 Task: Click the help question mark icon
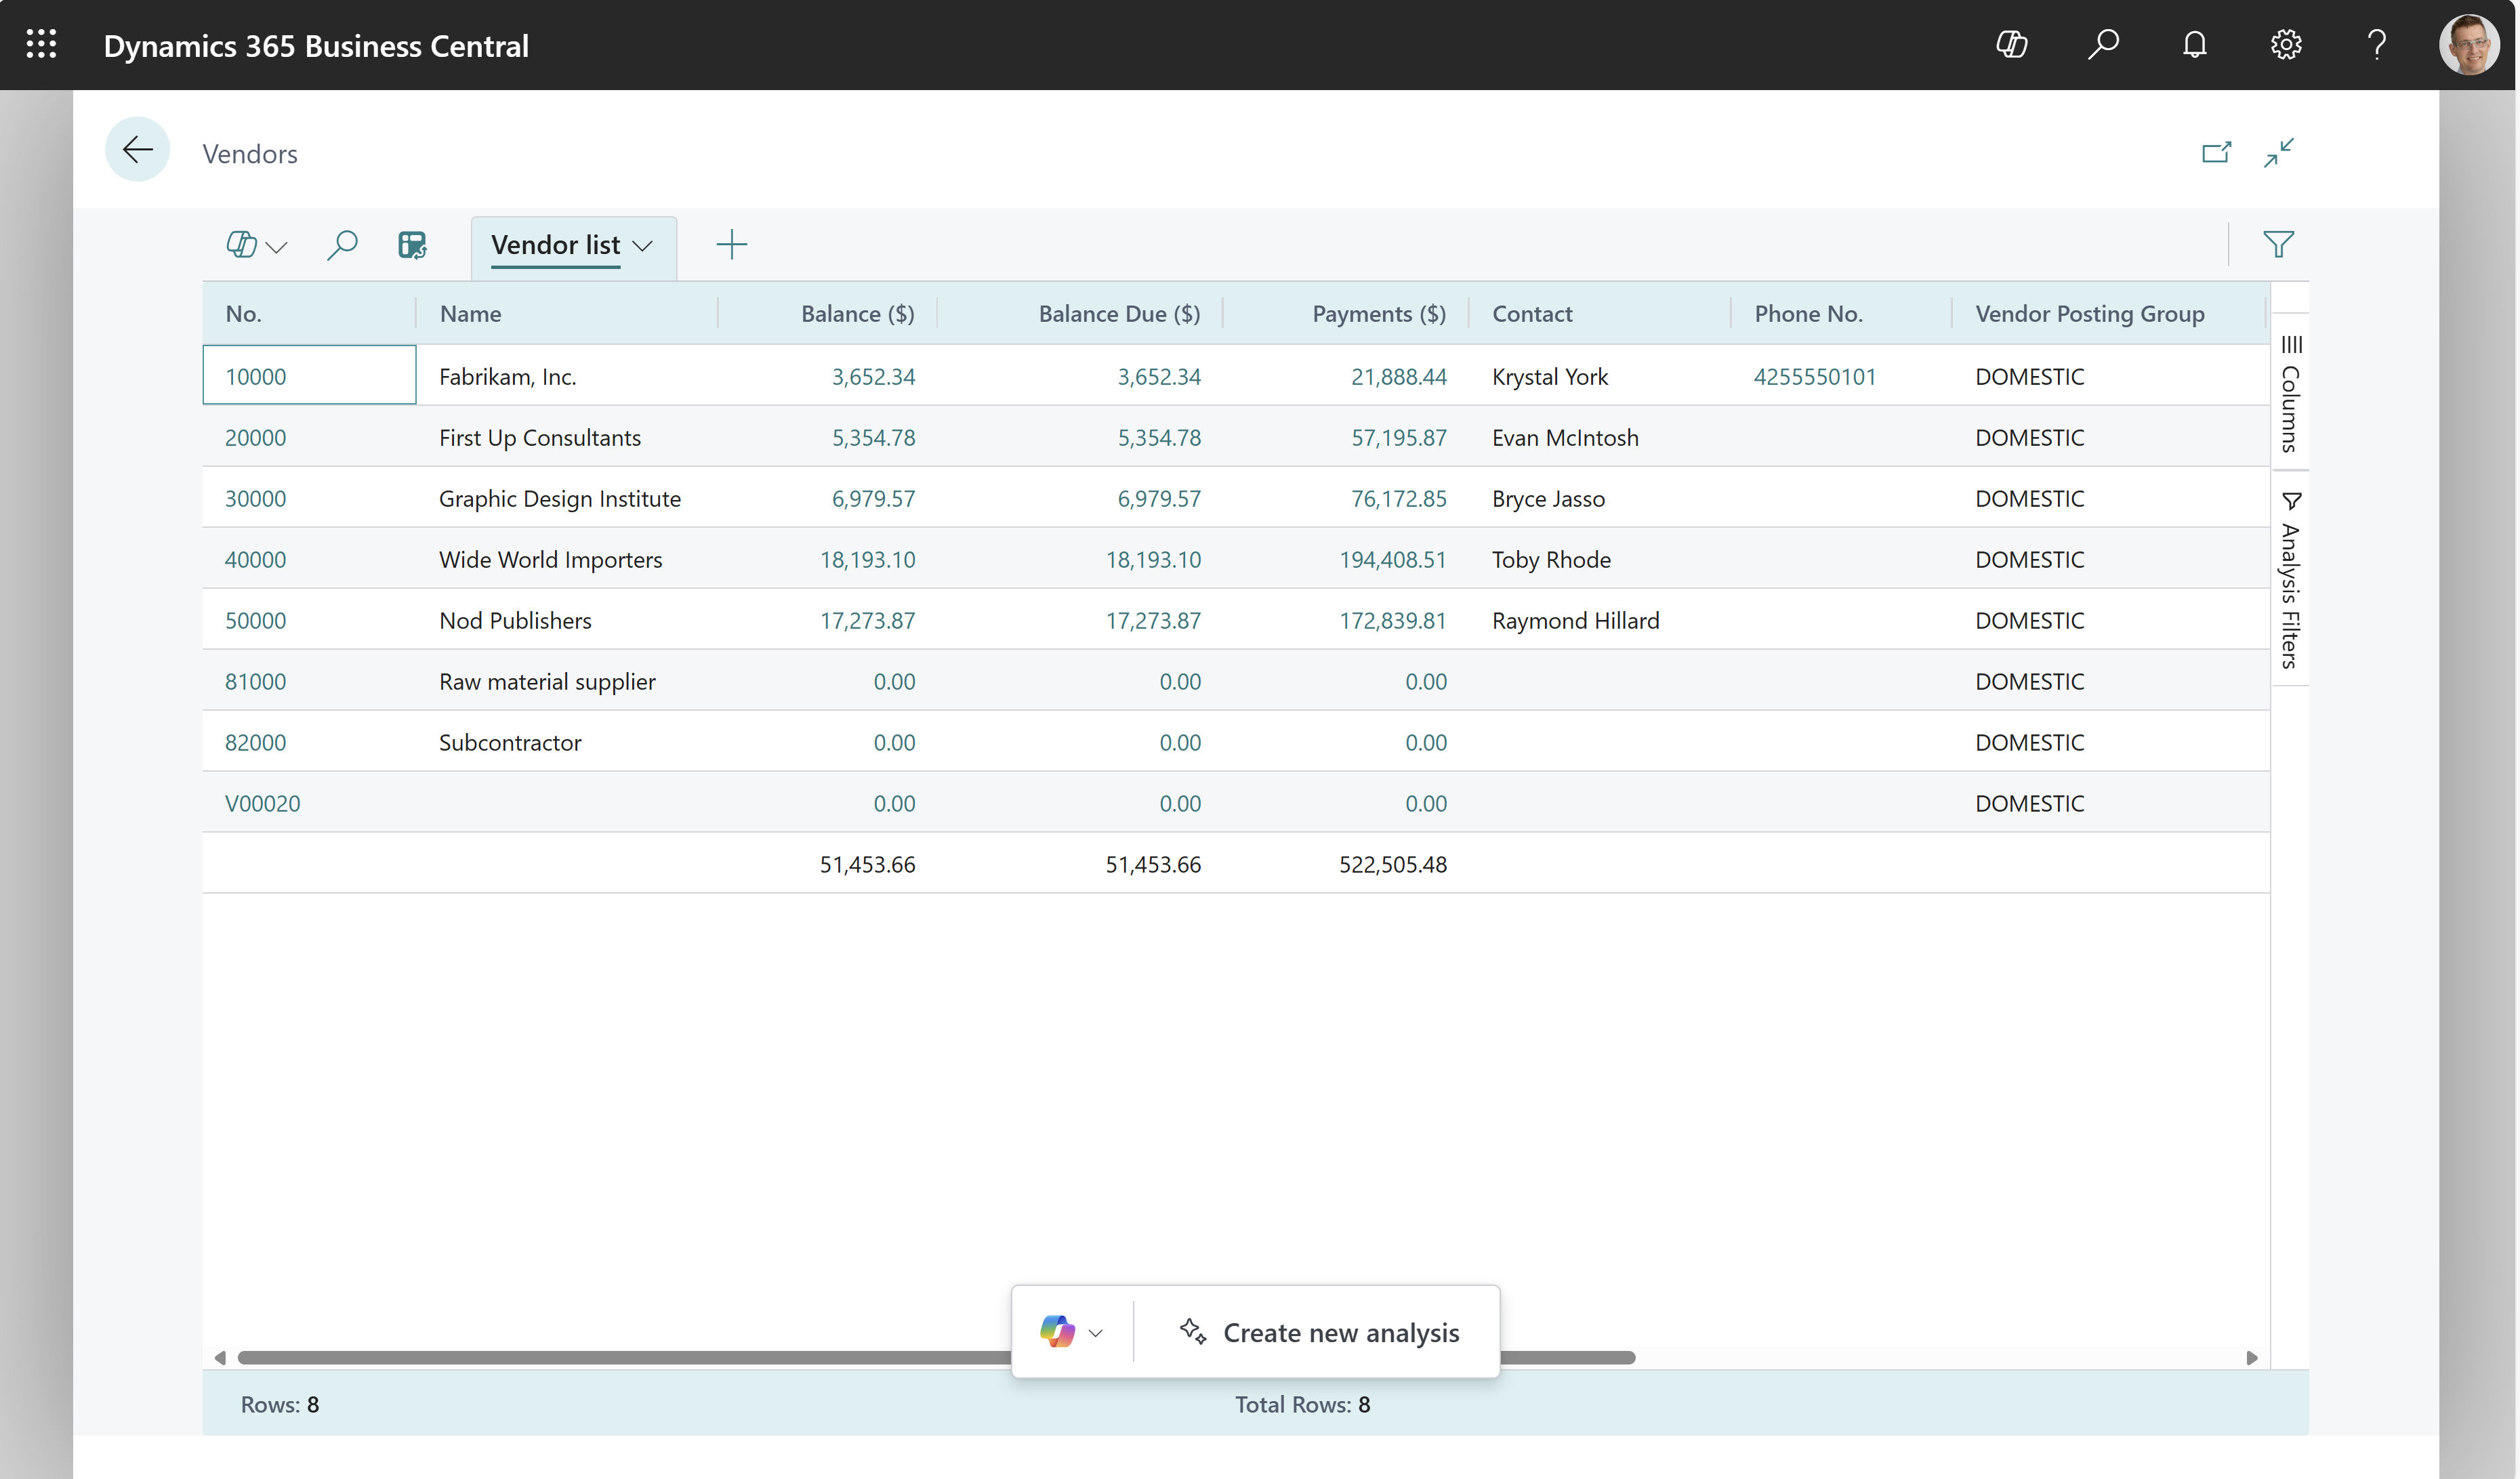[2377, 44]
